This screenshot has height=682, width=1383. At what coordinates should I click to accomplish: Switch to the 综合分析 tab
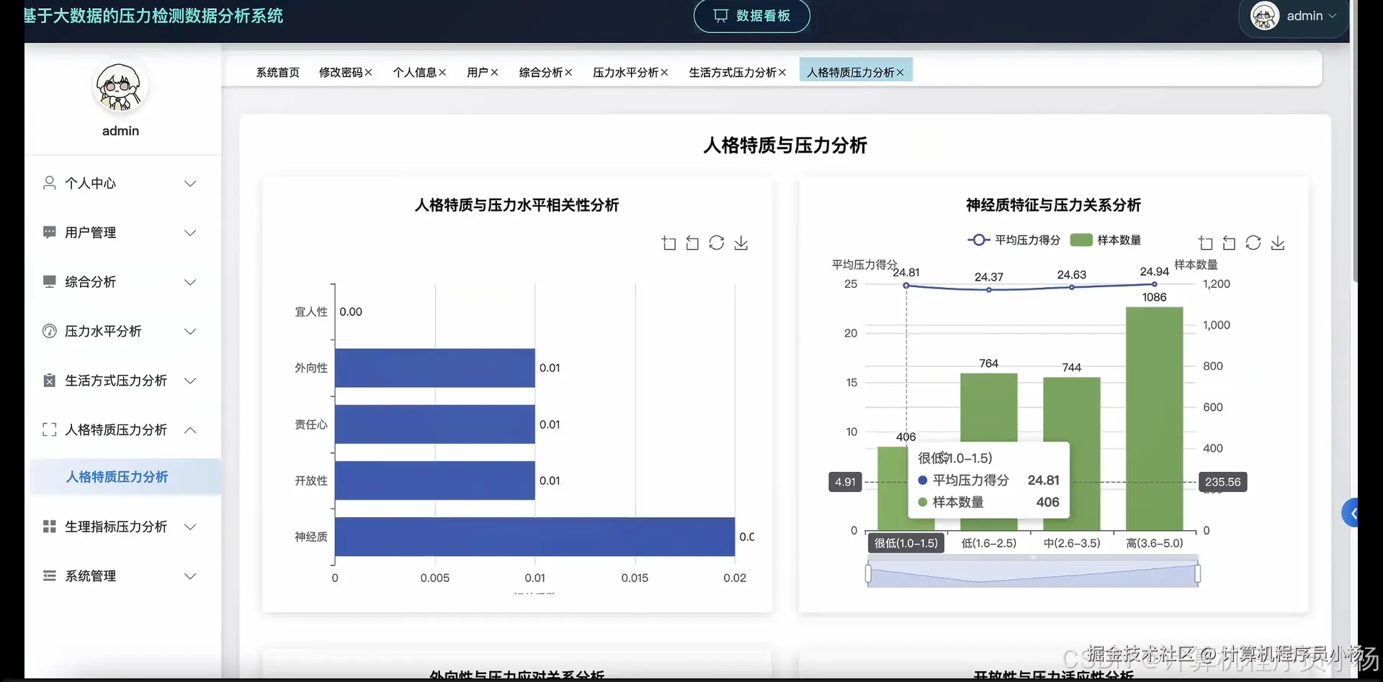[541, 72]
